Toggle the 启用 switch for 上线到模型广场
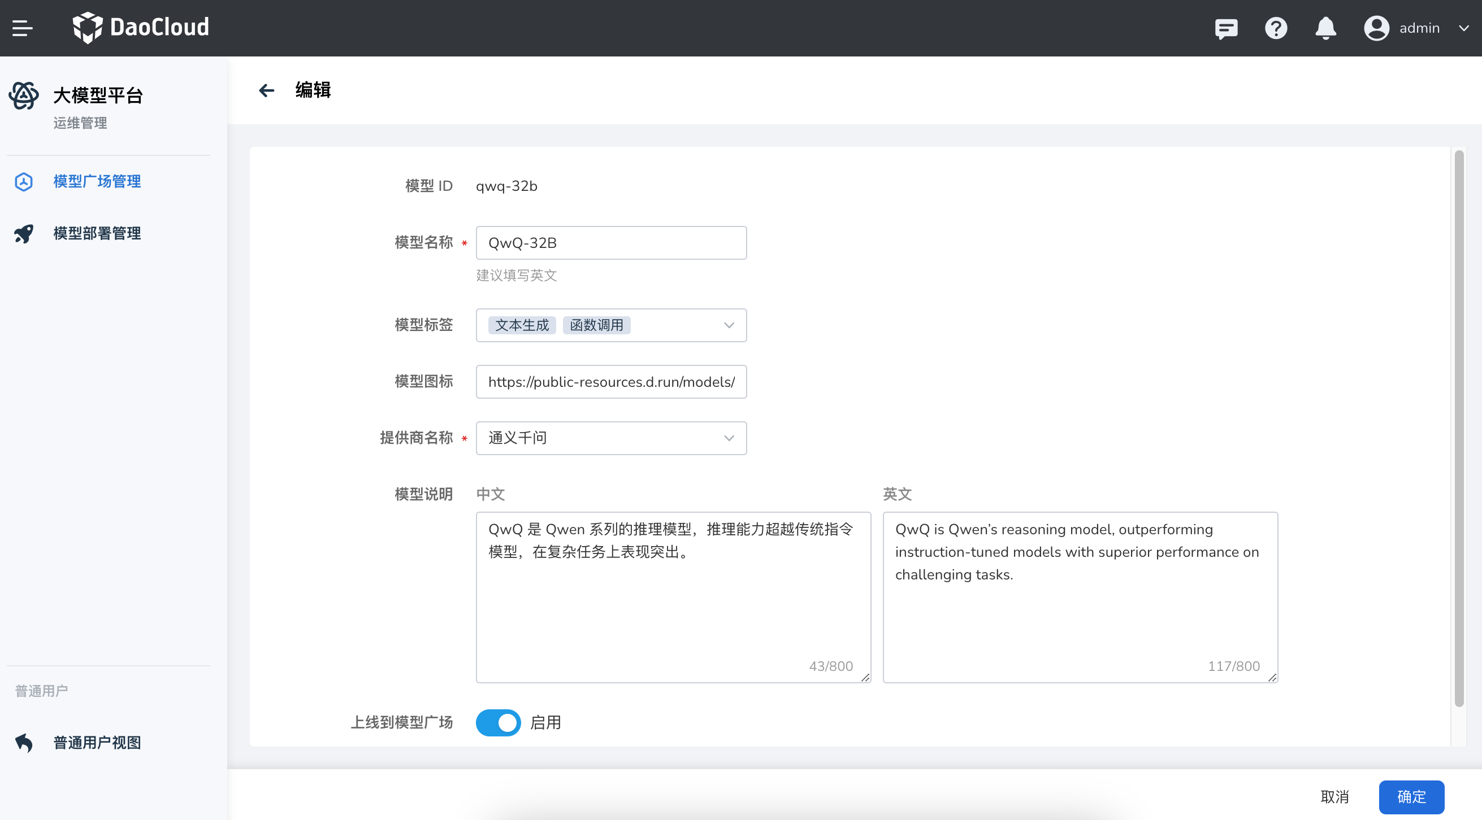This screenshot has height=820, width=1482. [498, 722]
